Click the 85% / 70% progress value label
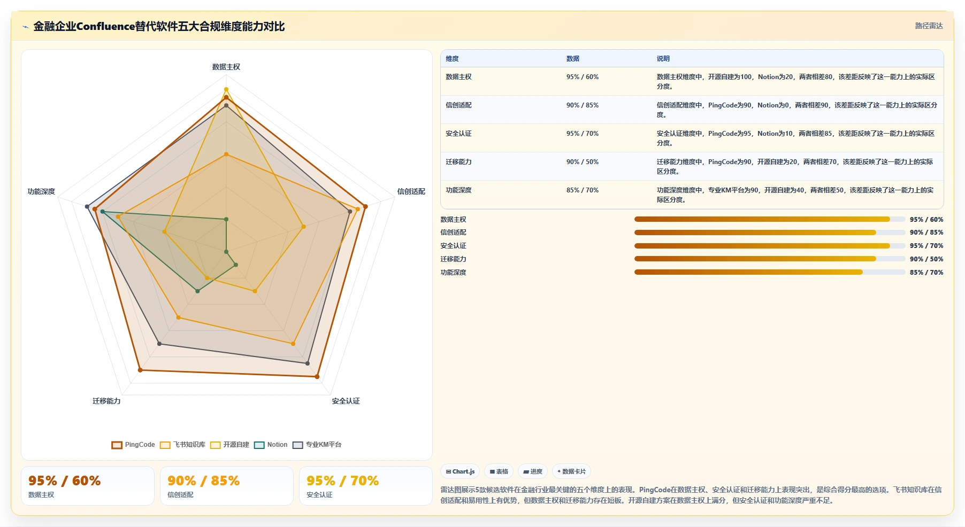 pos(926,273)
